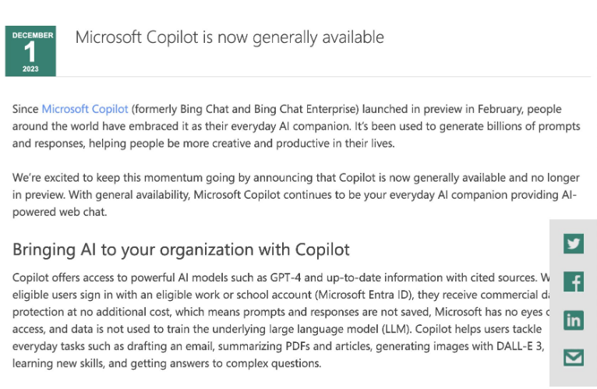Share the article via email icon
This screenshot has width=597, height=389.
[x=574, y=357]
